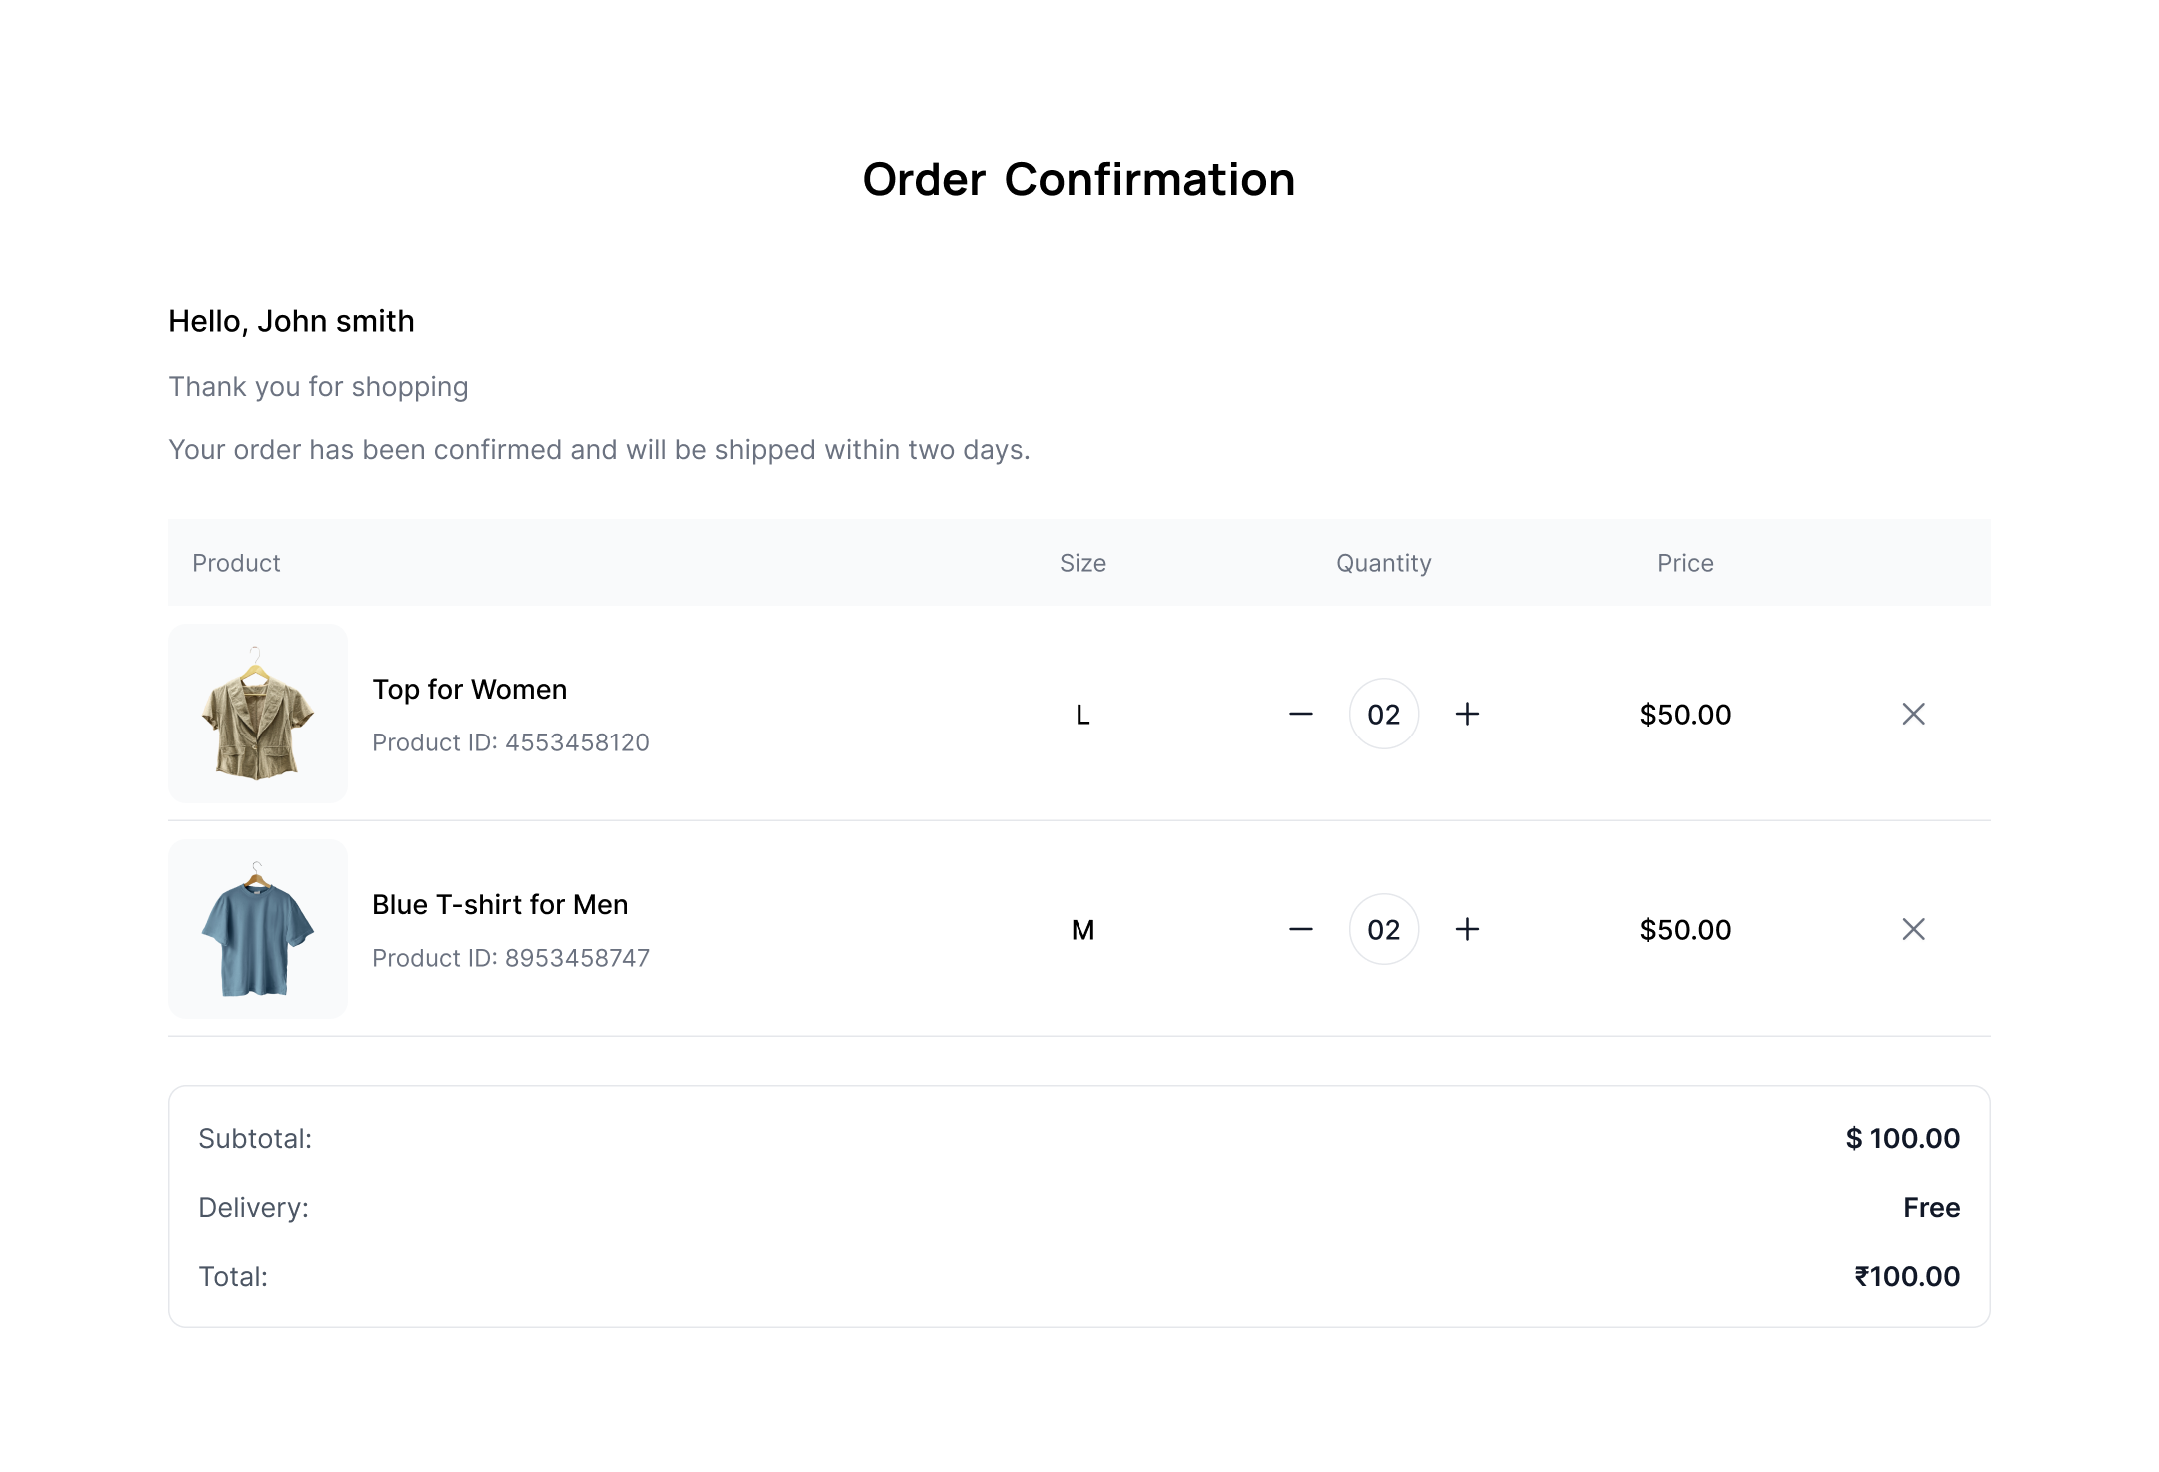
Task: Open the Blue T-shirt for Men title
Action: (x=500, y=905)
